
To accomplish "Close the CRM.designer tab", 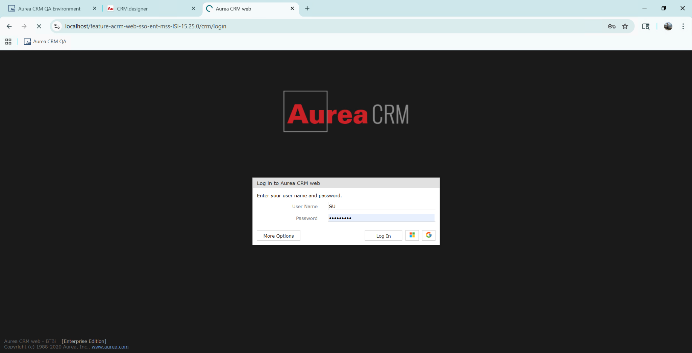I will click(x=193, y=8).
